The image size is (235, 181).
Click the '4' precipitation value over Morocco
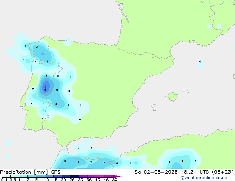point(78,162)
